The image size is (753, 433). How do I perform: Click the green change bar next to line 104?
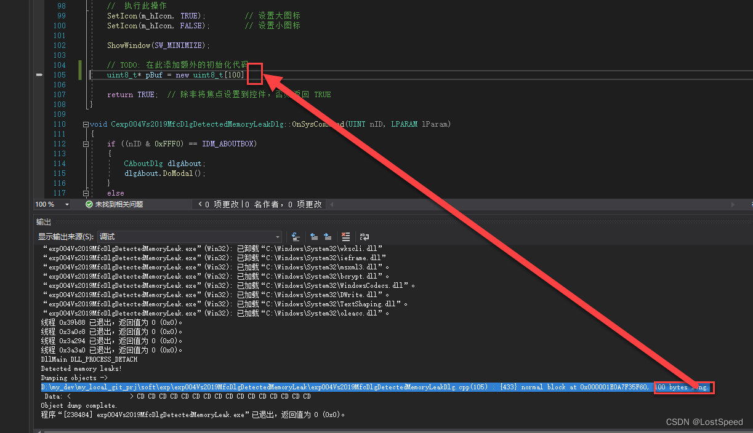coord(80,65)
